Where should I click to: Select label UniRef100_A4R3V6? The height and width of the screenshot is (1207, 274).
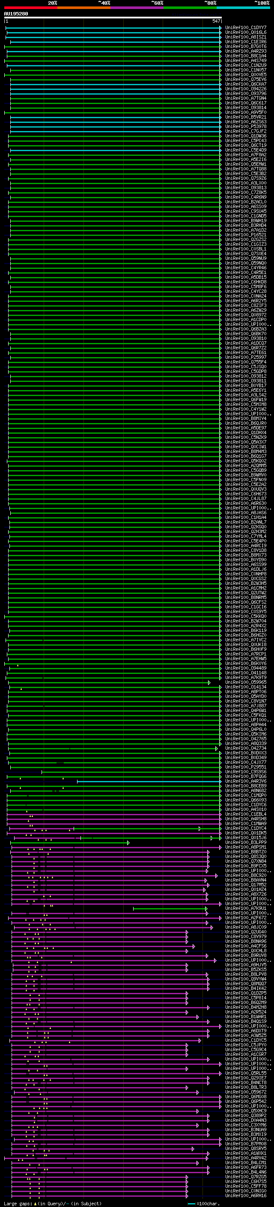(246, 781)
